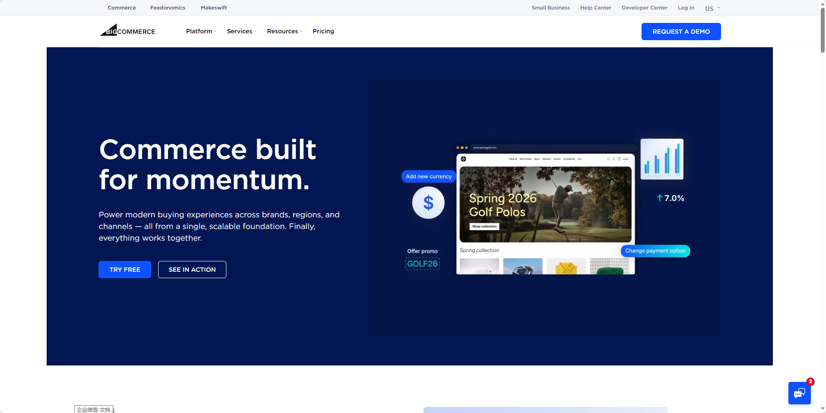This screenshot has height=413, width=826.
Task: Open the US region selector
Action: coord(712,8)
